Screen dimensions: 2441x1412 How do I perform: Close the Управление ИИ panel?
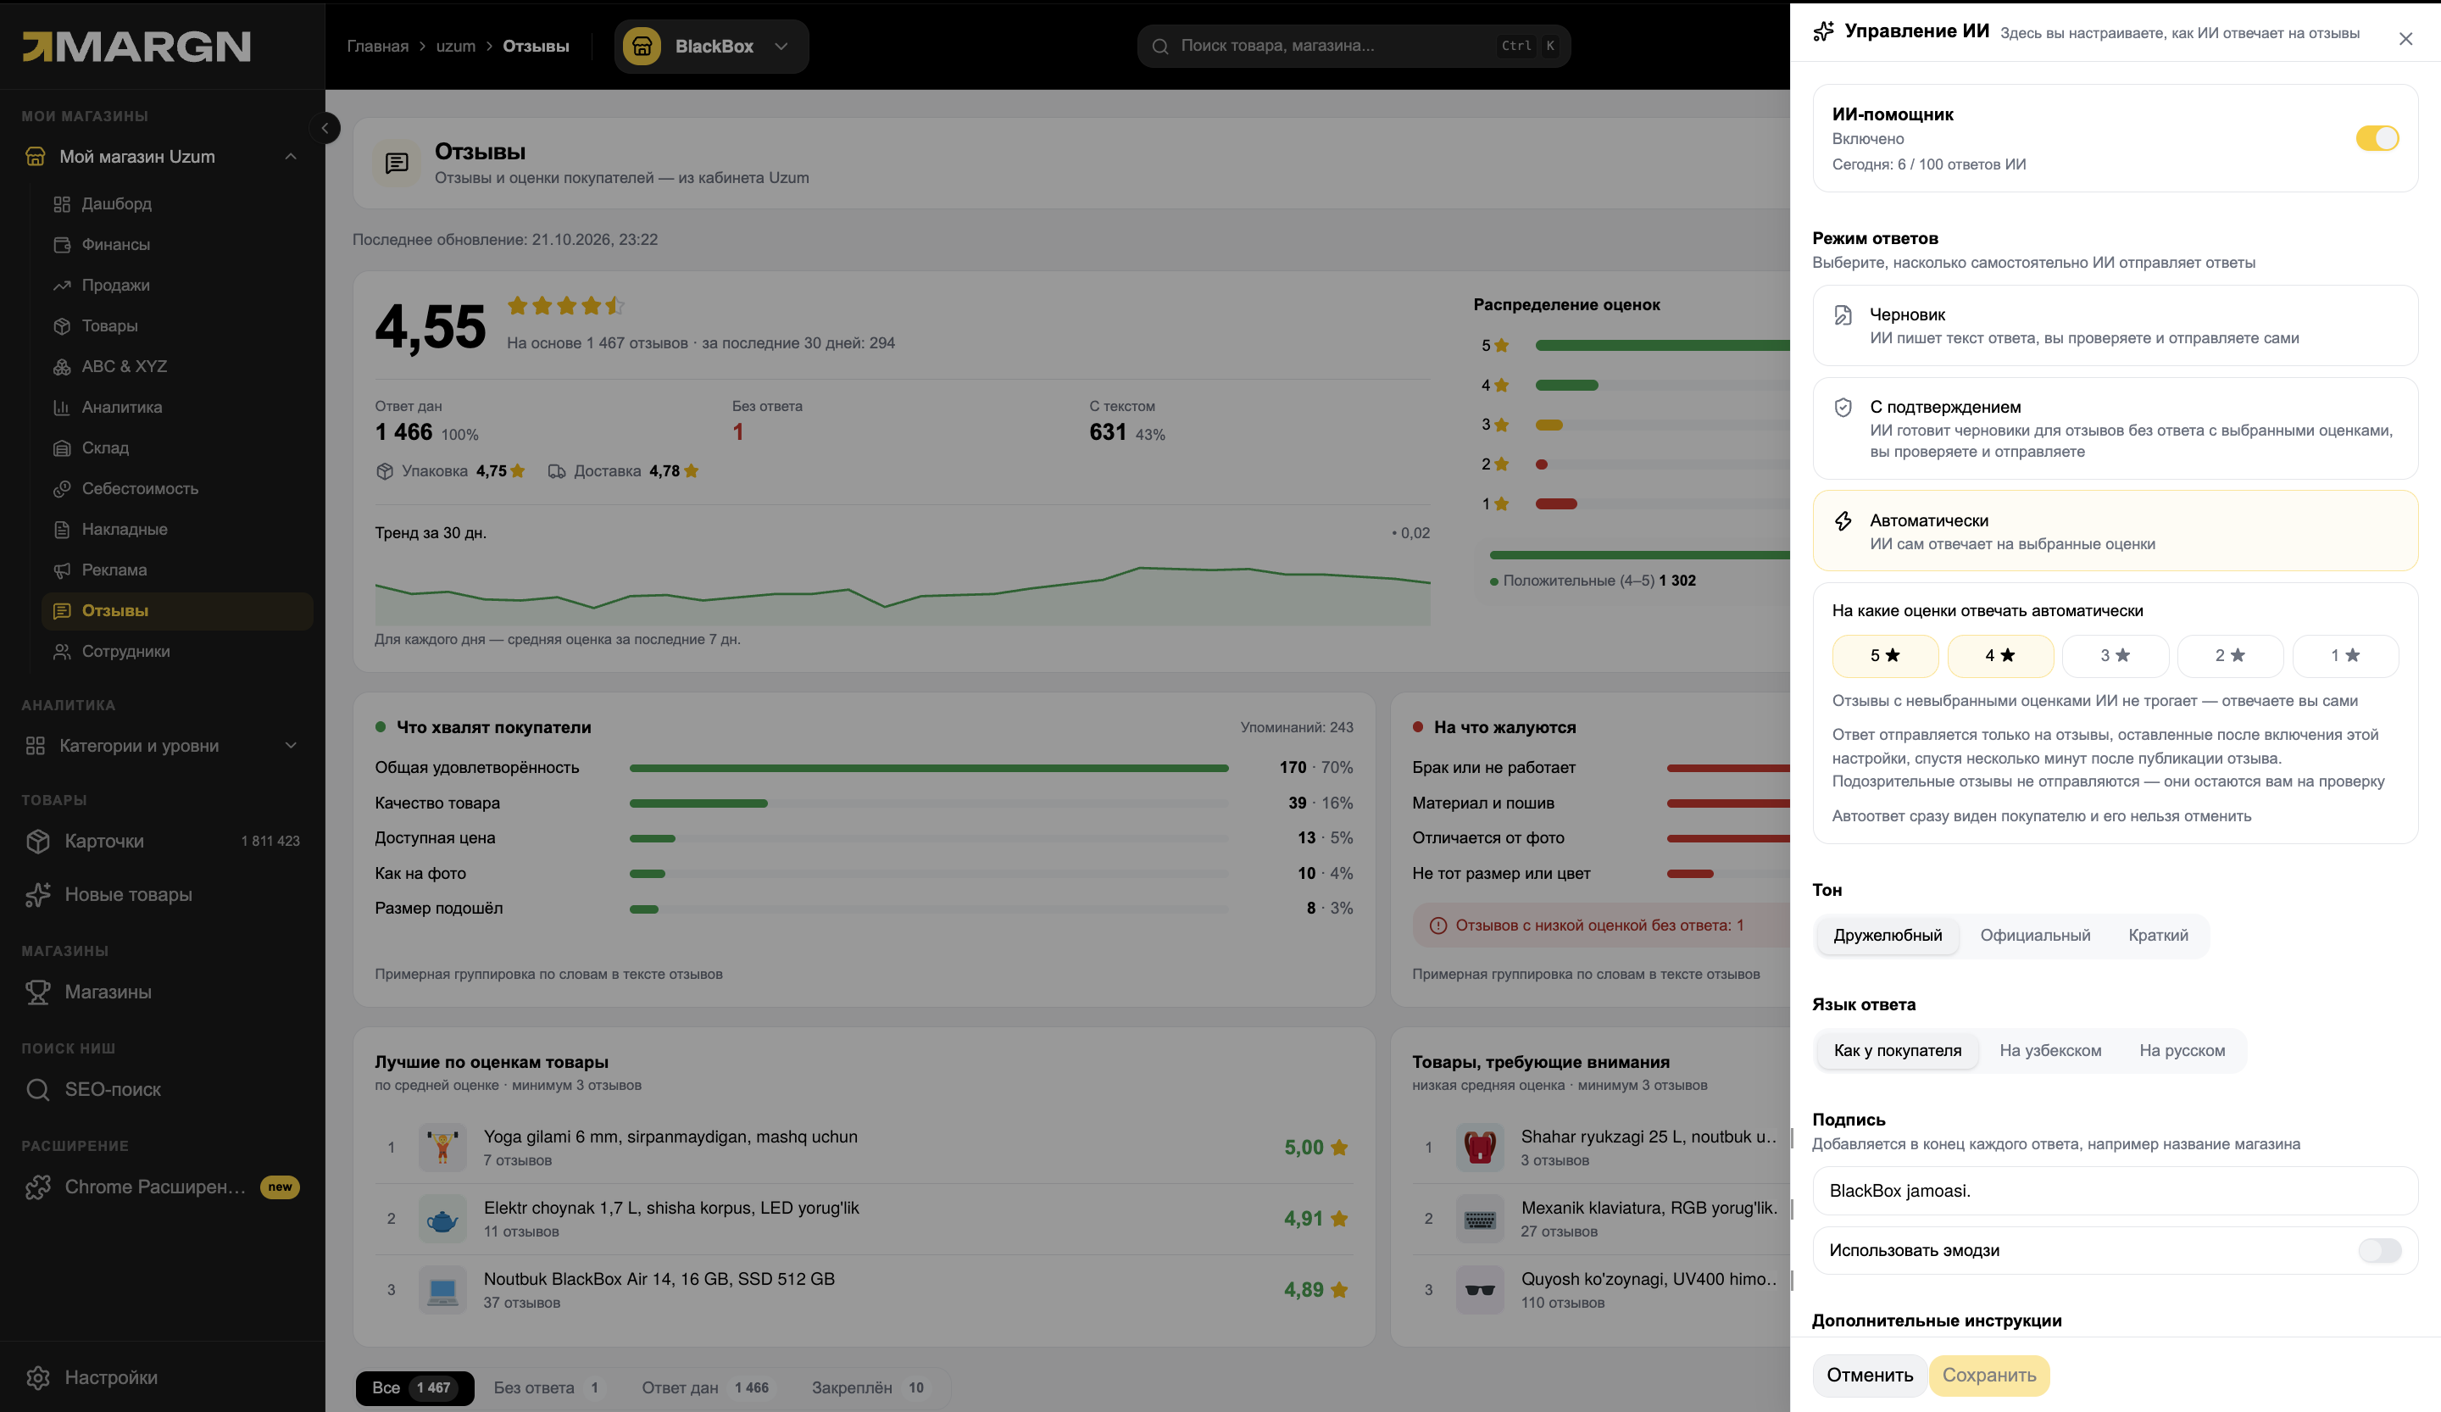(2405, 39)
